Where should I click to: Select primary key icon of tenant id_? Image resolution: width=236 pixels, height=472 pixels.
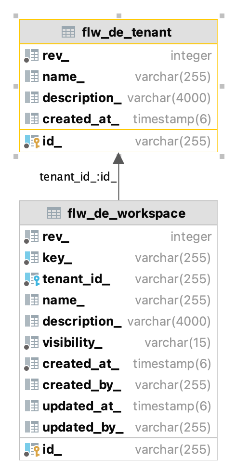[32, 141]
